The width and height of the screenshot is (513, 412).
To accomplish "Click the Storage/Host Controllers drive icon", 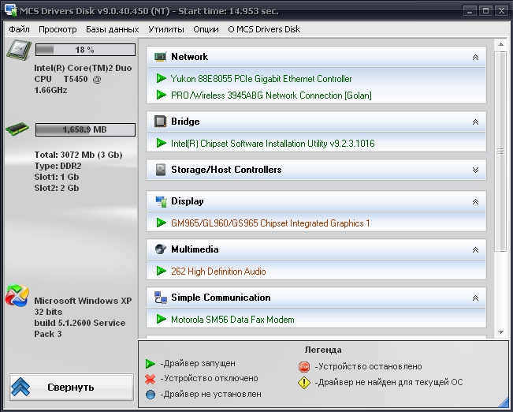I will pyautogui.click(x=160, y=170).
